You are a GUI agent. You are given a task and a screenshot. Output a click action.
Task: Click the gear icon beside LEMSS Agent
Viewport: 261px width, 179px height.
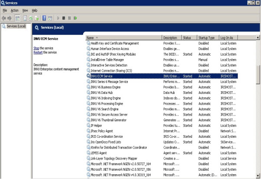pos(88,152)
